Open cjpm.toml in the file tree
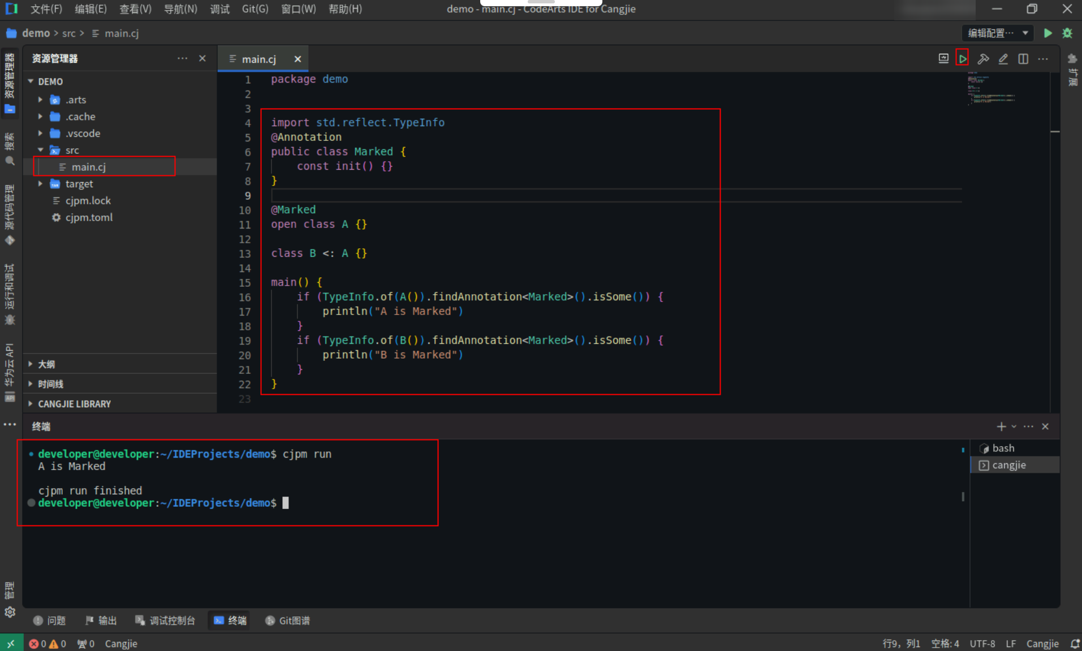Viewport: 1082px width, 651px height. [119, 217]
